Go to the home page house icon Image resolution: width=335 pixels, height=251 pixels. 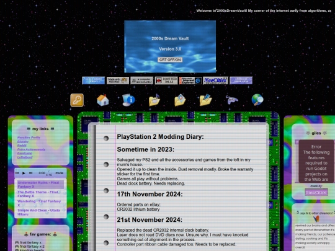[x=103, y=100]
